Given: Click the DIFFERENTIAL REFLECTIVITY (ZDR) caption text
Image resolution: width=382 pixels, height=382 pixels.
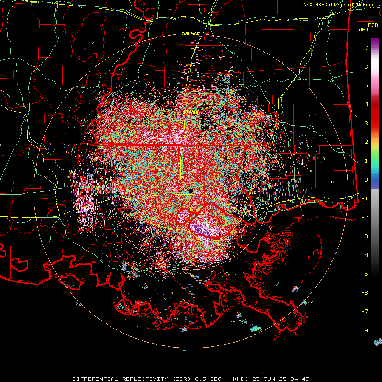Looking at the screenshot, I should pyautogui.click(x=132, y=379).
